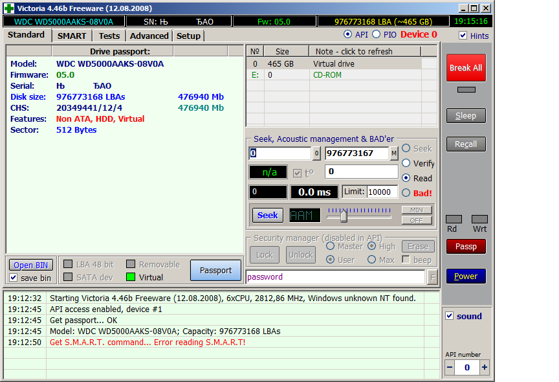Click the blue Seek button

tap(268, 215)
